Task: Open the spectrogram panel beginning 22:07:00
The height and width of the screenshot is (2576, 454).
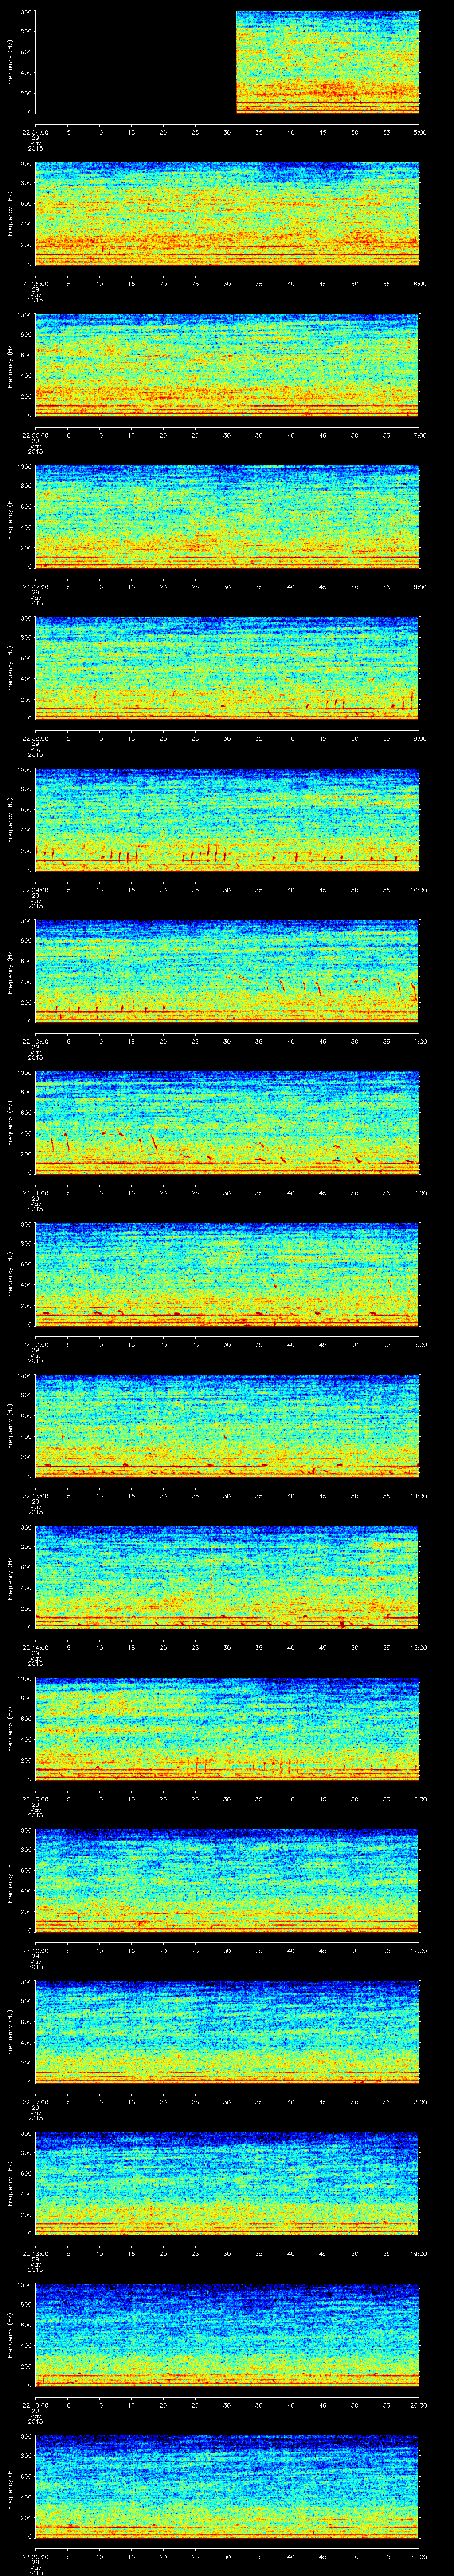Action: pos(227,516)
